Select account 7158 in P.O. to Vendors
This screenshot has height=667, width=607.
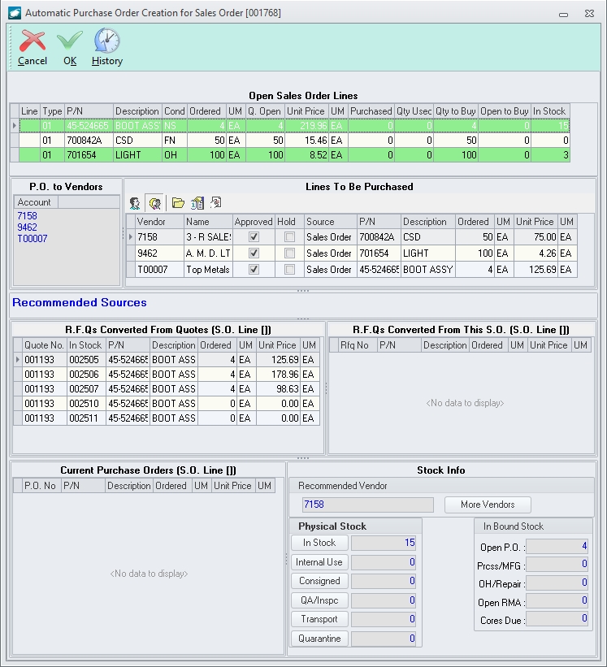(28, 216)
